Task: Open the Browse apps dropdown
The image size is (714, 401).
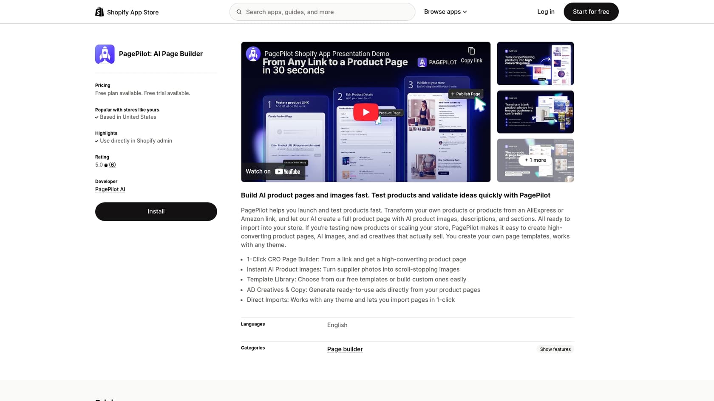Action: 445,11
